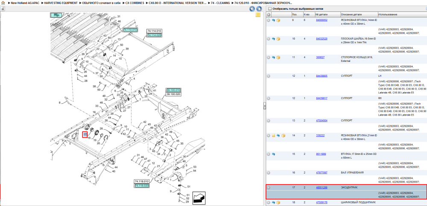
Task: Expand row for part 84439817 RH
Action: (x=269, y=98)
